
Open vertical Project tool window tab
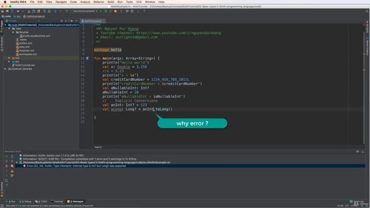point(2,27)
